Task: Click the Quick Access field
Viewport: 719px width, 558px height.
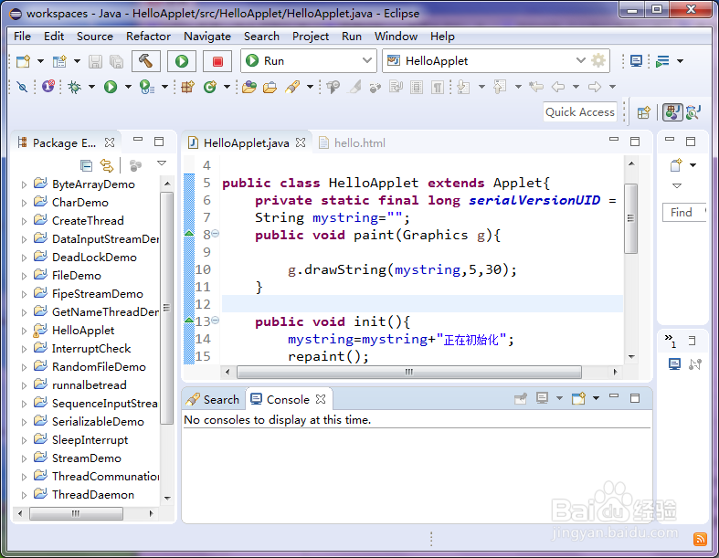Action: 579,112
